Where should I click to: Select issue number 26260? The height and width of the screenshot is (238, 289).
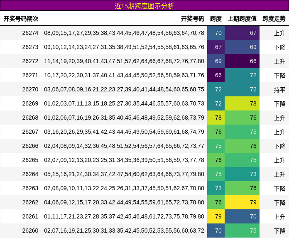(30, 231)
